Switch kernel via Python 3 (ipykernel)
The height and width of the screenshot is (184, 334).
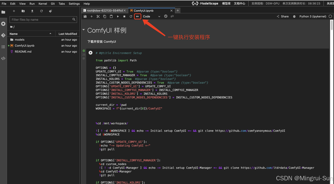(x=313, y=16)
